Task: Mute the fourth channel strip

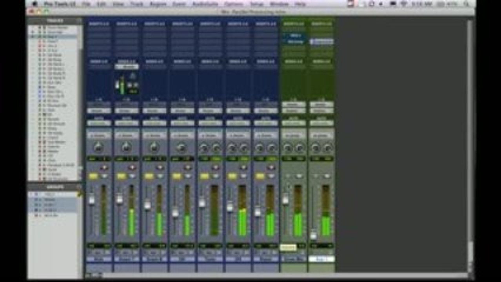Action: (188, 177)
